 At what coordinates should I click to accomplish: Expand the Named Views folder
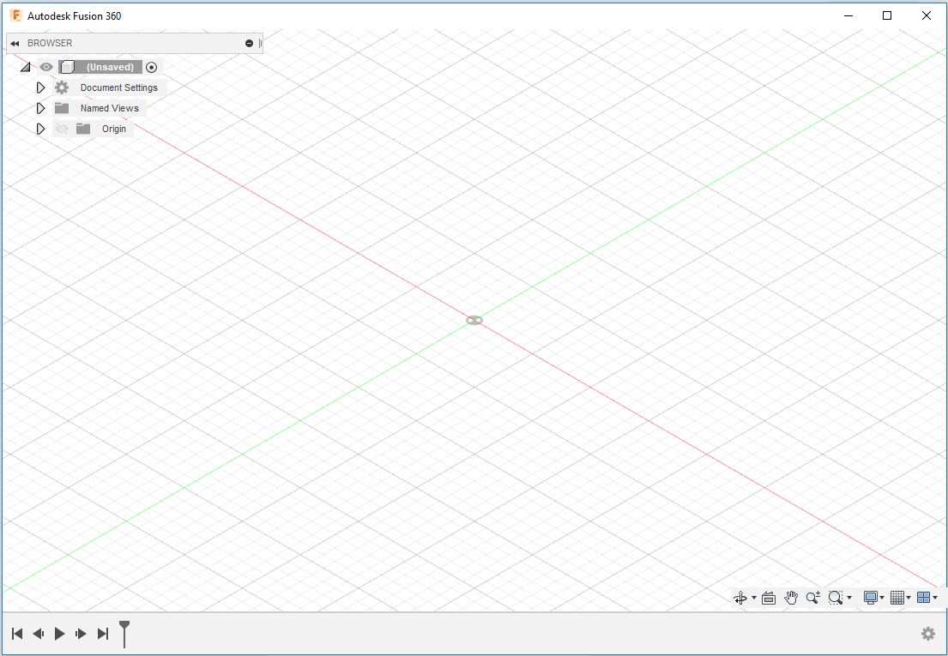(39, 107)
